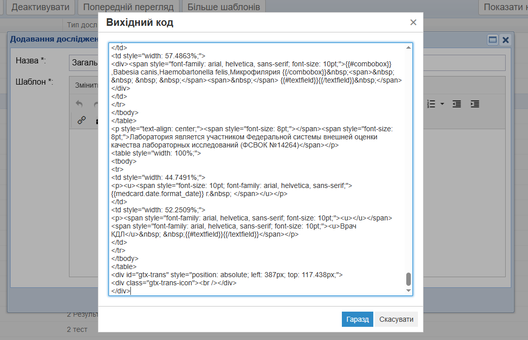Viewport: 528px width, 340px height.
Task: Close the Додавання дослідження window
Action: pos(505,40)
